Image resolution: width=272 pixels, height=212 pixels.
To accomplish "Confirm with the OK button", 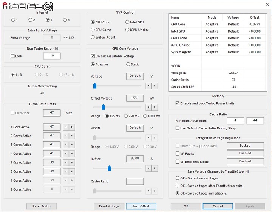I will [x=186, y=206].
